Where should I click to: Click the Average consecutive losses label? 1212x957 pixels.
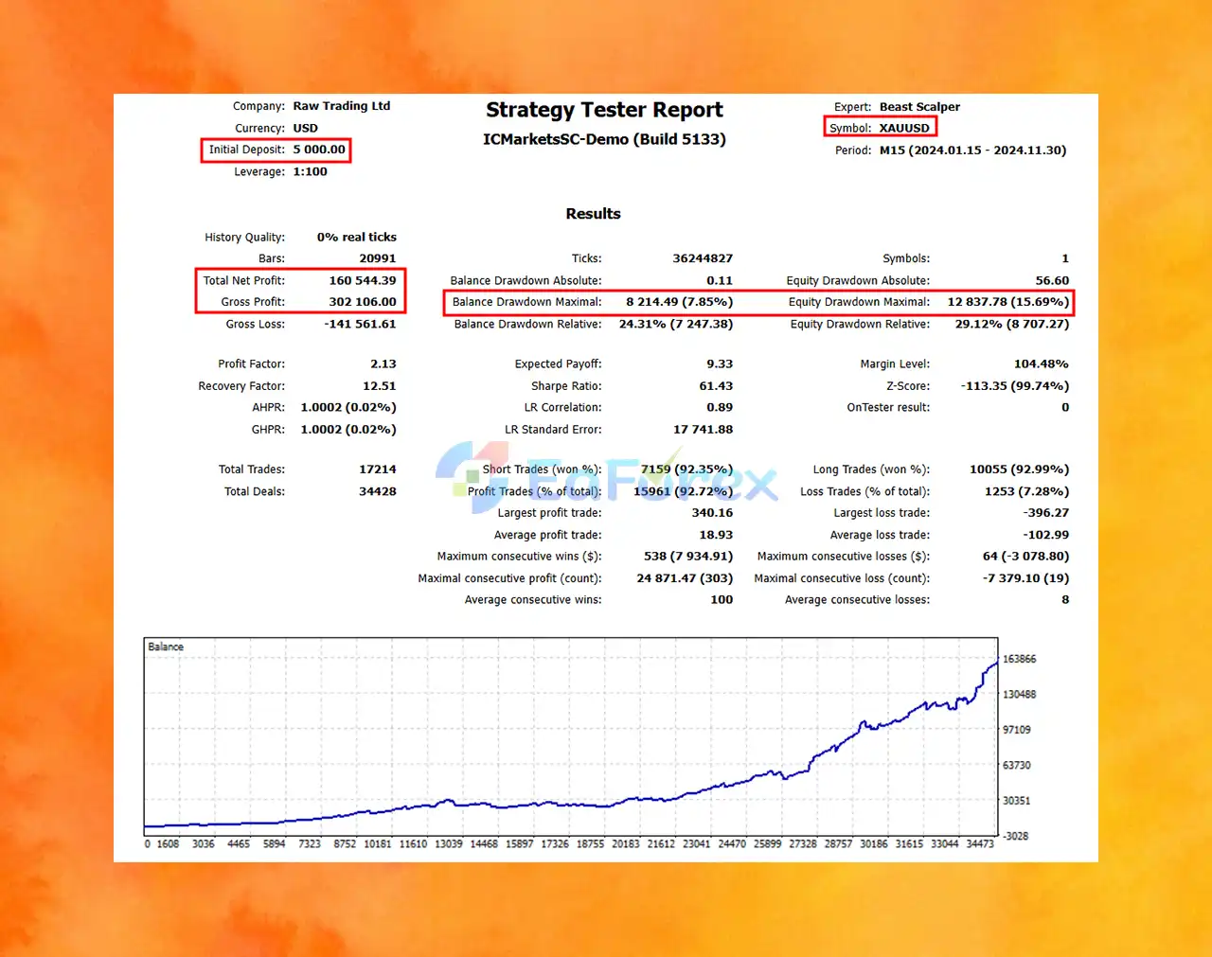857,600
